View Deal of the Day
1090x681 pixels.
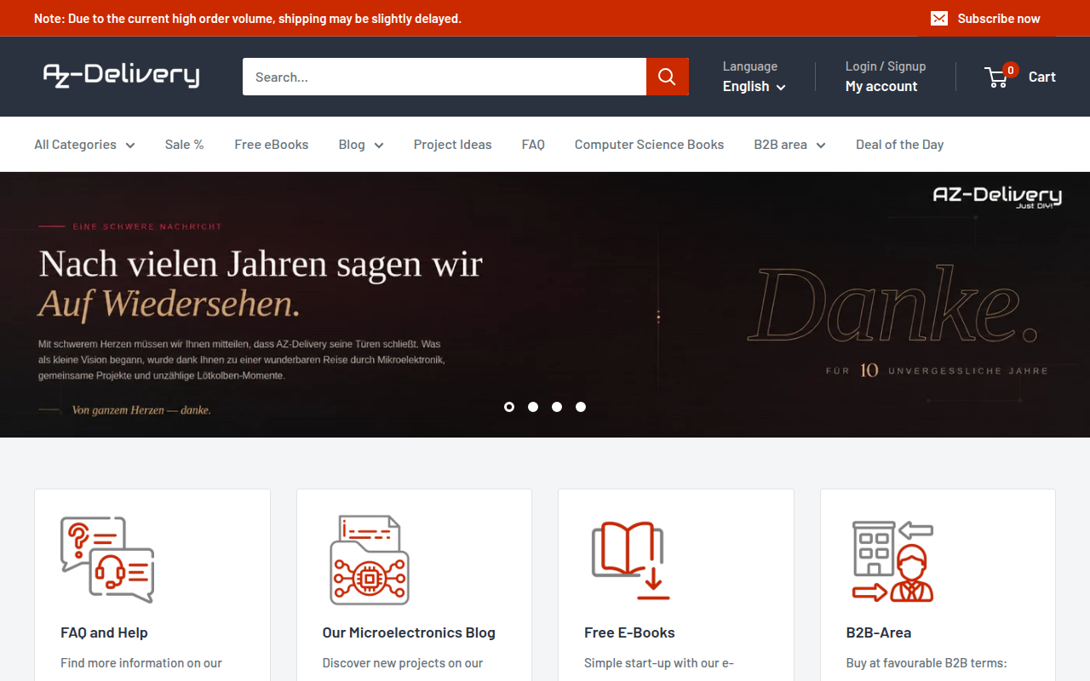coord(900,145)
